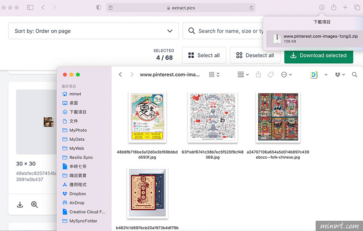Select the China doodle illustration thumbnail
Viewport: 363px width, 231px height.
213,117
